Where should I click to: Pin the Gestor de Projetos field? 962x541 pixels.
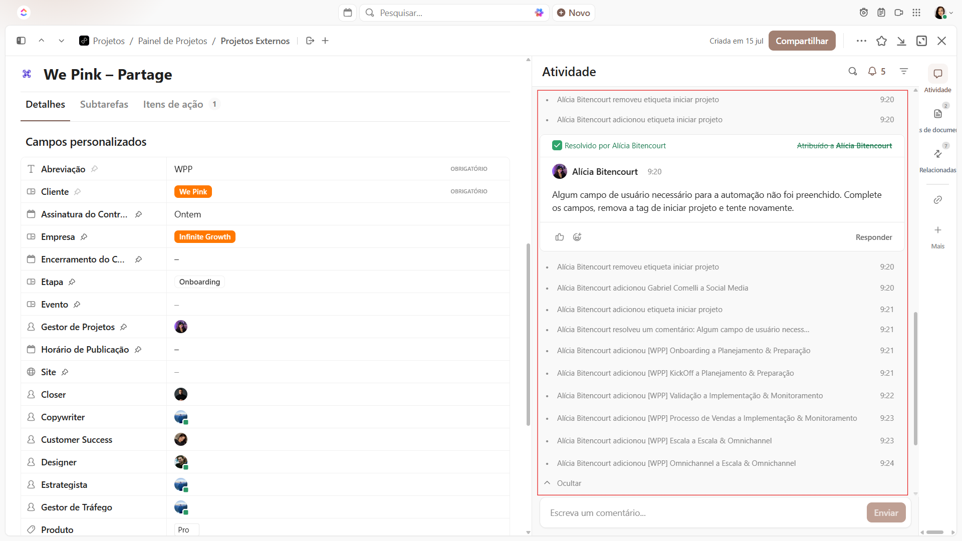pos(123,327)
